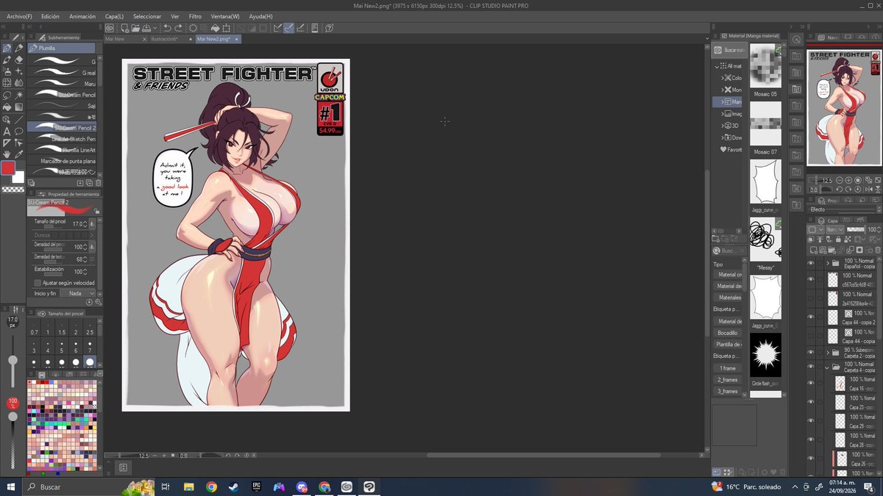Click the help question mark icon in command bar
883x496 pixels.
click(329, 28)
